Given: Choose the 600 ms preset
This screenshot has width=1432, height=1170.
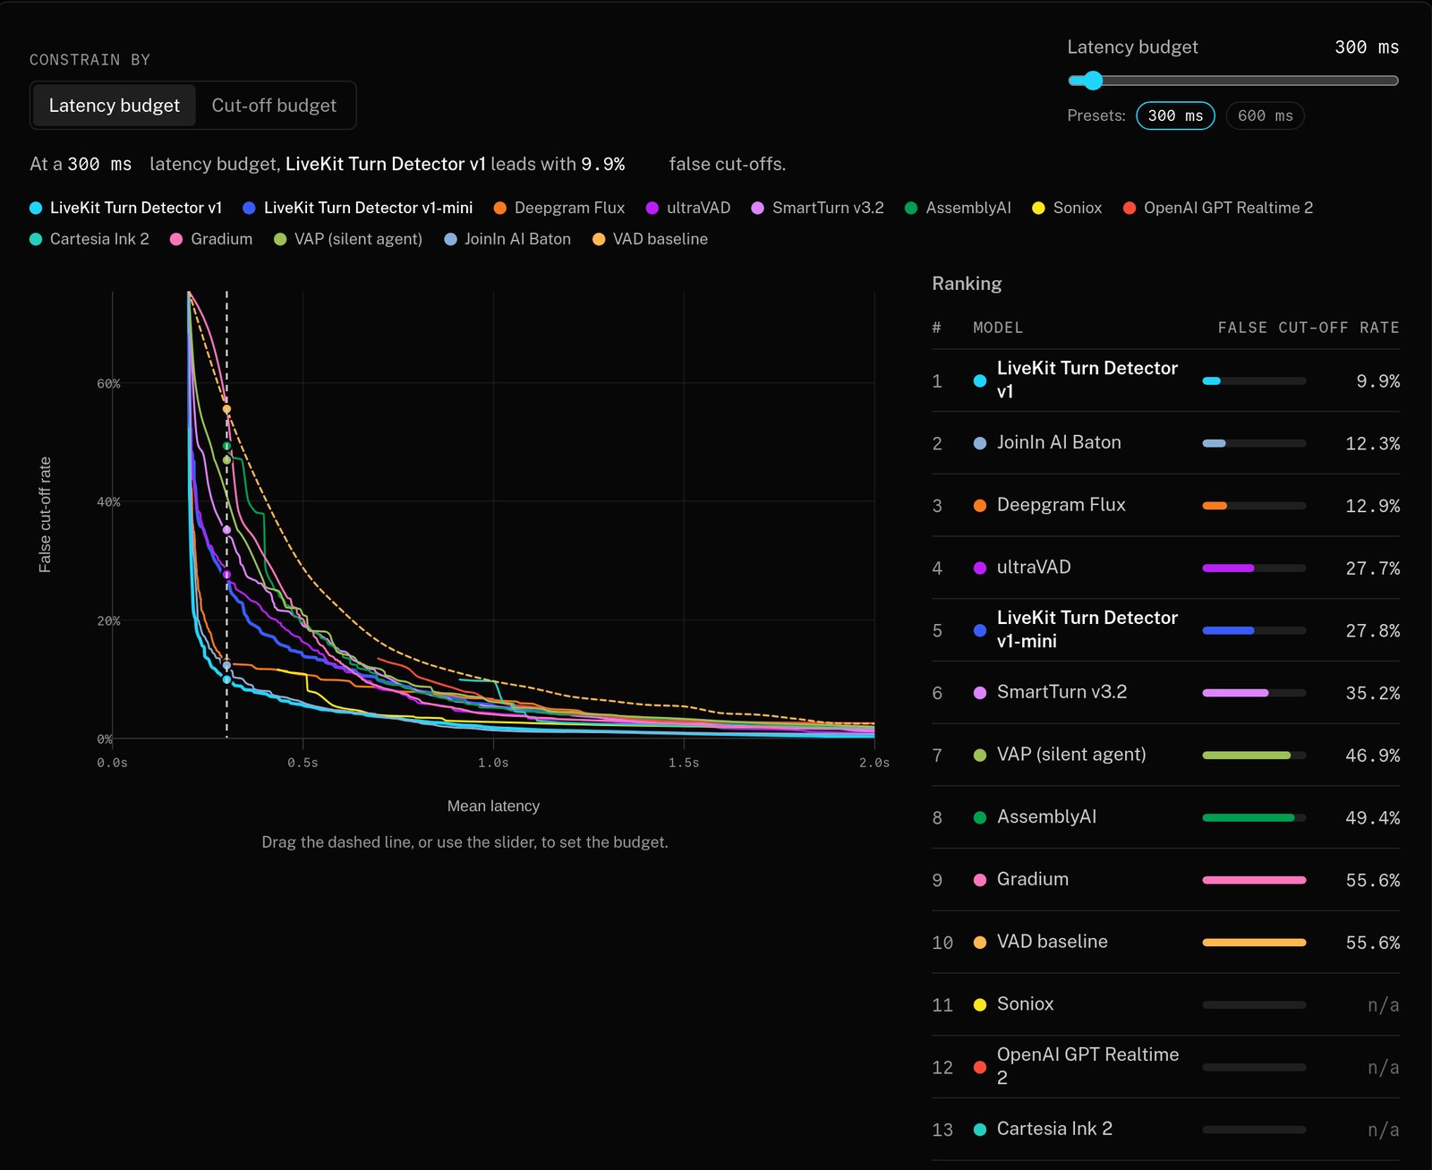Looking at the screenshot, I should click(1265, 115).
